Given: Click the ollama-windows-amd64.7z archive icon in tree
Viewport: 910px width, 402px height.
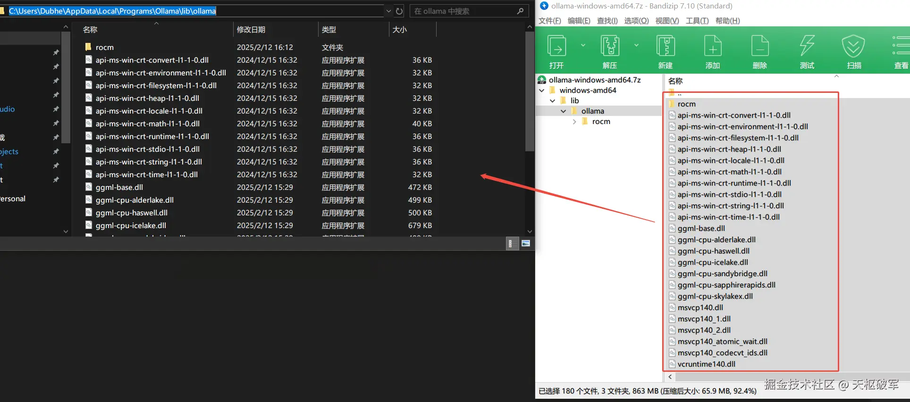Looking at the screenshot, I should point(542,80).
